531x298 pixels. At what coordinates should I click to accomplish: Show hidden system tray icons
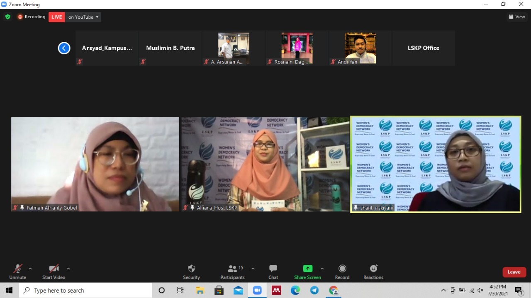click(443, 291)
